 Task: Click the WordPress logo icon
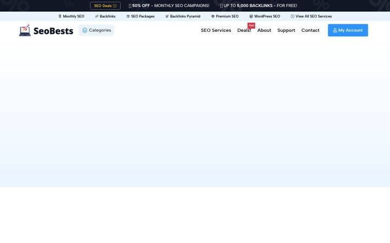[x=251, y=16]
